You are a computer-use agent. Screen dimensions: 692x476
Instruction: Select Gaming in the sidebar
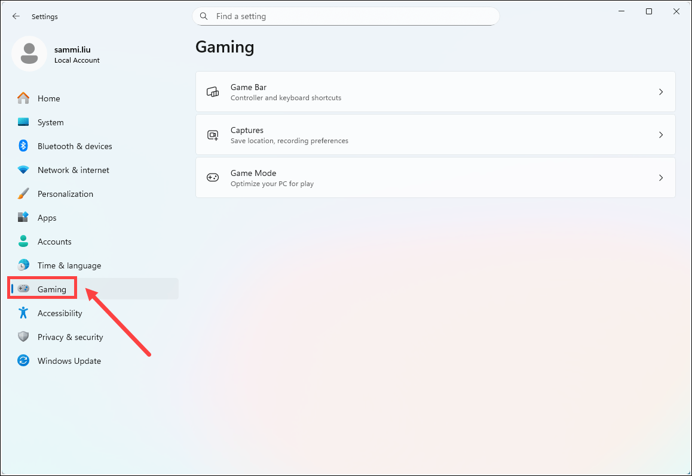(x=52, y=289)
